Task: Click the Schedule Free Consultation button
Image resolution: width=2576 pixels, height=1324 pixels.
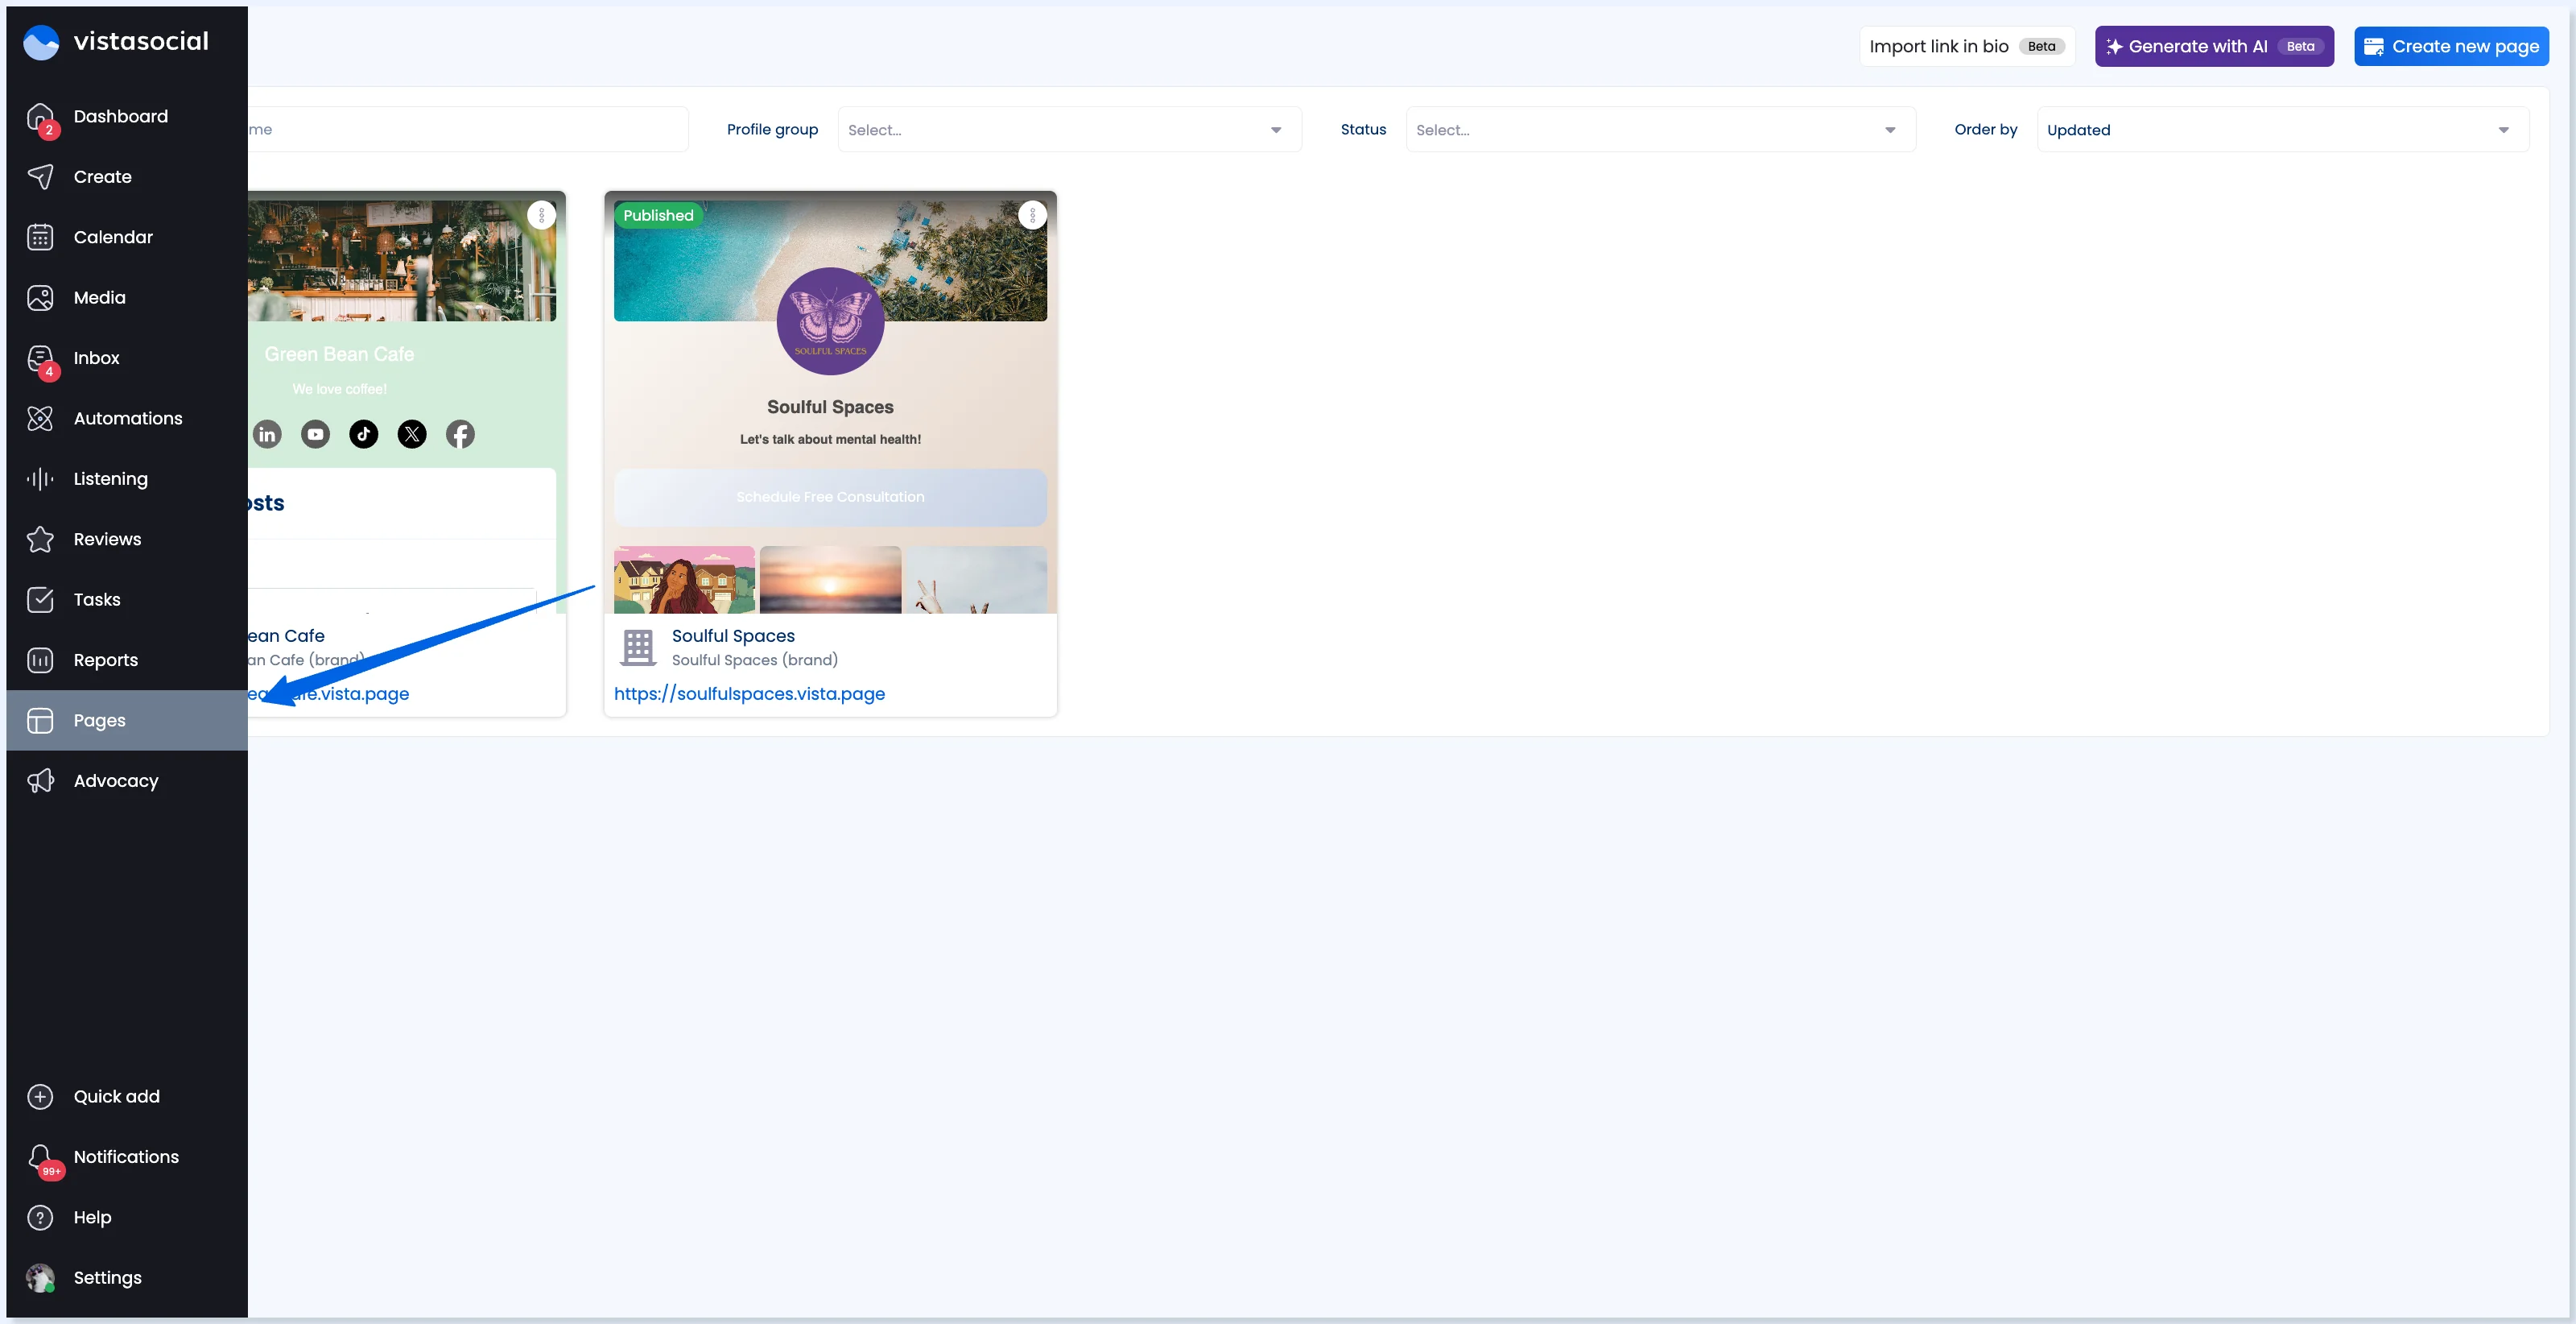Action: (830, 498)
